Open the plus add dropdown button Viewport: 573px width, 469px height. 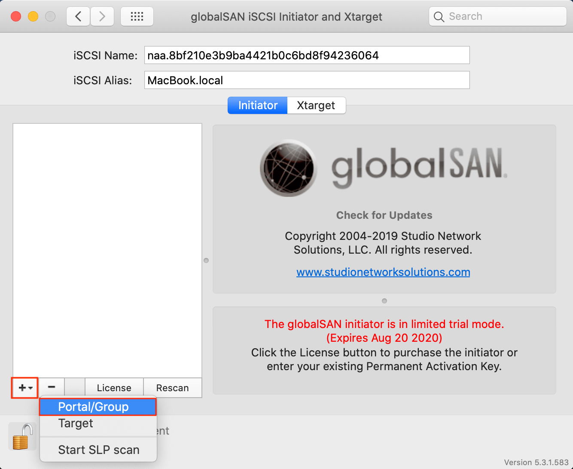coord(25,388)
